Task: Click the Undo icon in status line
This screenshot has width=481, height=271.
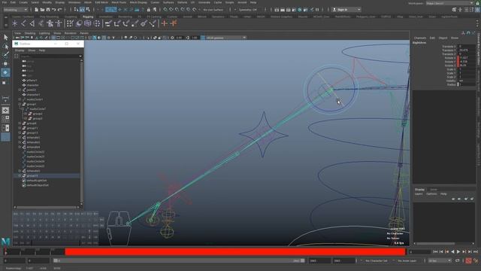Action: [53, 10]
